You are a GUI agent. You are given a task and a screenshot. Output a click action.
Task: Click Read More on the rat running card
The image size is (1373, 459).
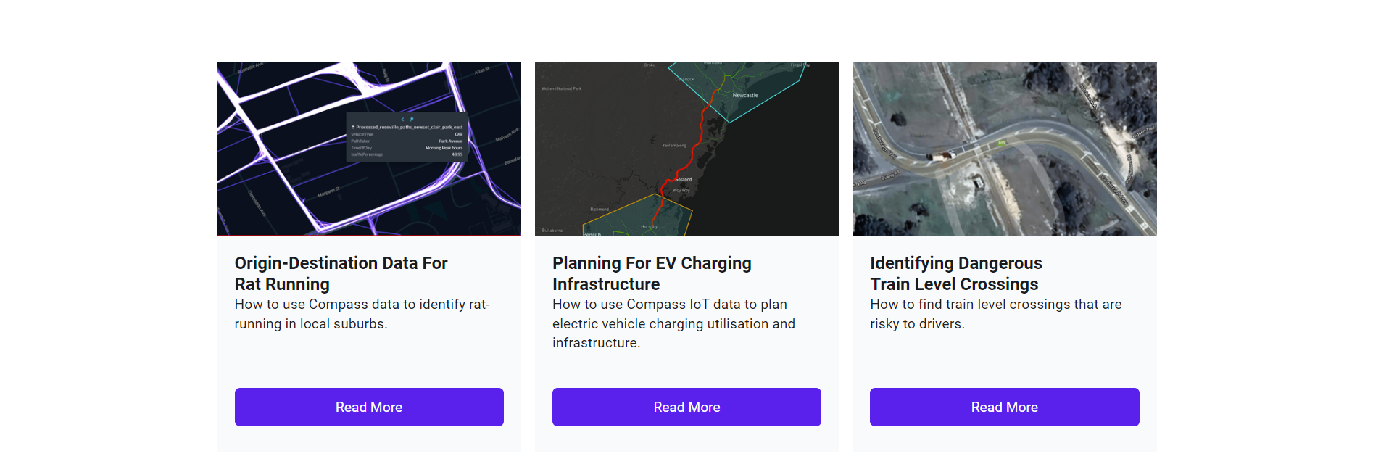pyautogui.click(x=369, y=407)
